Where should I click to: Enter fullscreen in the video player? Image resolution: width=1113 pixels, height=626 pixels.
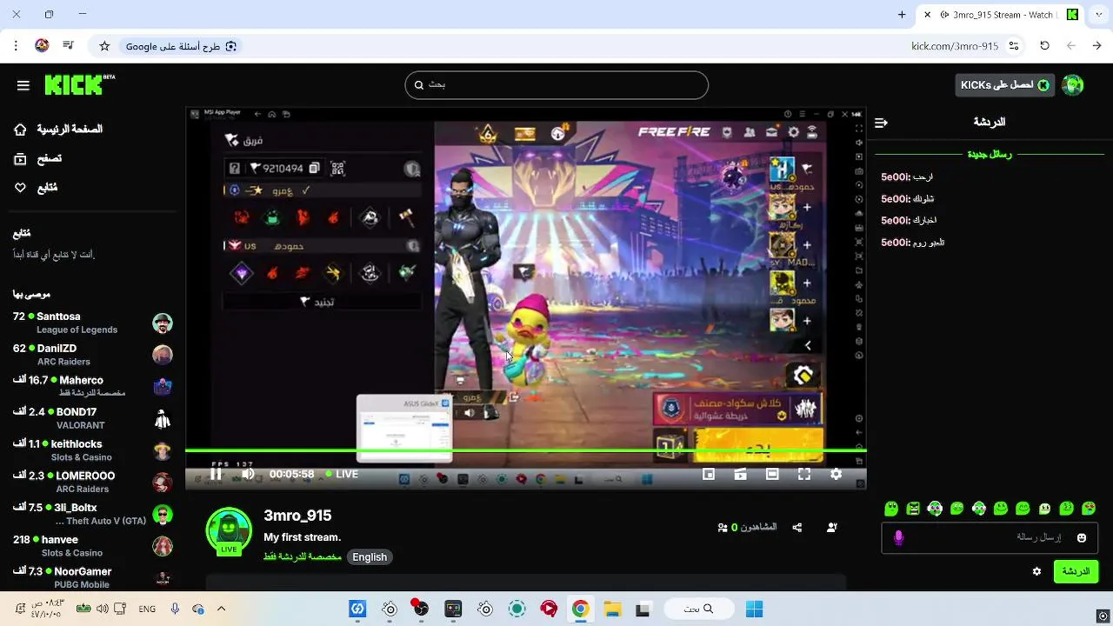click(x=804, y=474)
